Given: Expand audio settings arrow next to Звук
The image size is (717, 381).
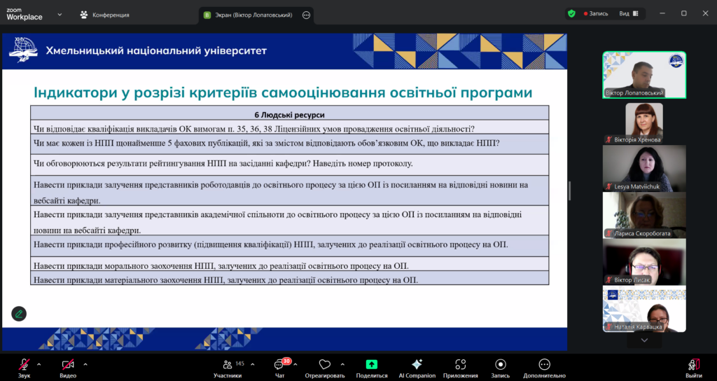Looking at the screenshot, I should [x=39, y=364].
